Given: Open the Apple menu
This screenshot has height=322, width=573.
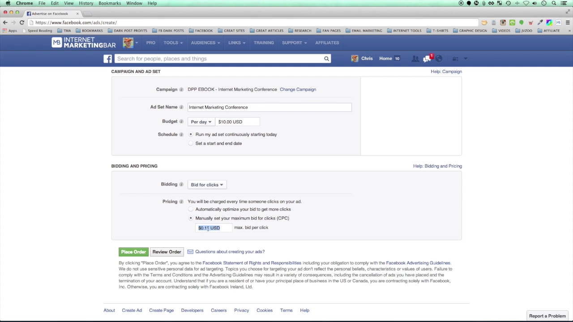Looking at the screenshot, I should pos(8,3).
